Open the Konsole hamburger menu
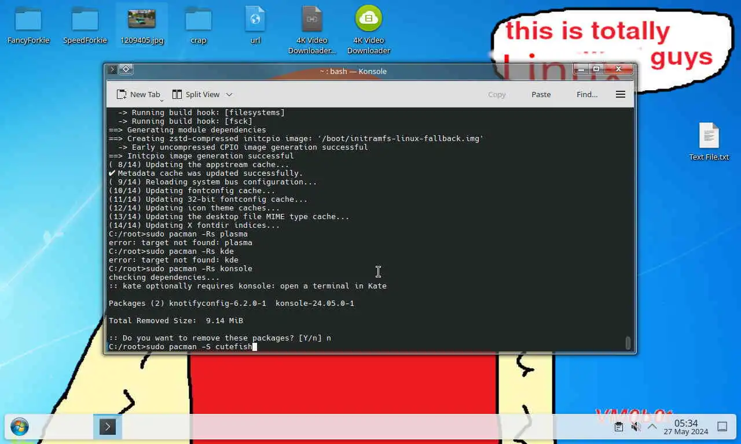This screenshot has height=444, width=741. click(621, 94)
